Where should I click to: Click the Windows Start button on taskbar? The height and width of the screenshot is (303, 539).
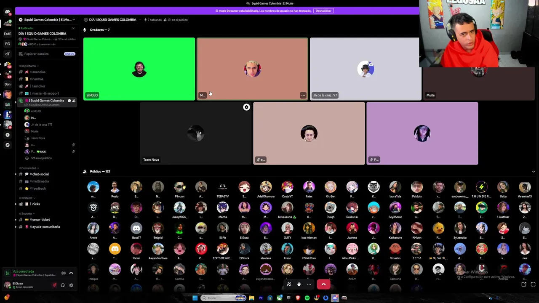195,298
